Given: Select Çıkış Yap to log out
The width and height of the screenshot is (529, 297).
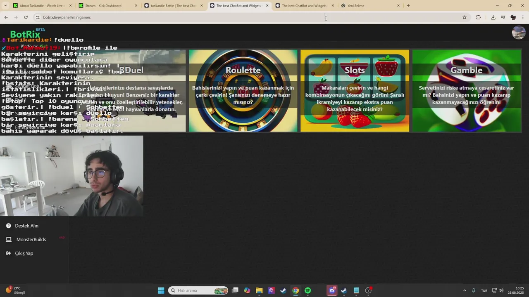Looking at the screenshot, I should [24, 253].
